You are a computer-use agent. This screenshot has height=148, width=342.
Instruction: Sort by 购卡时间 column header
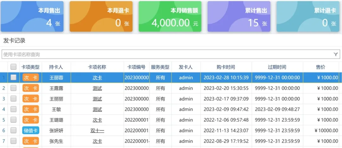[226, 67]
